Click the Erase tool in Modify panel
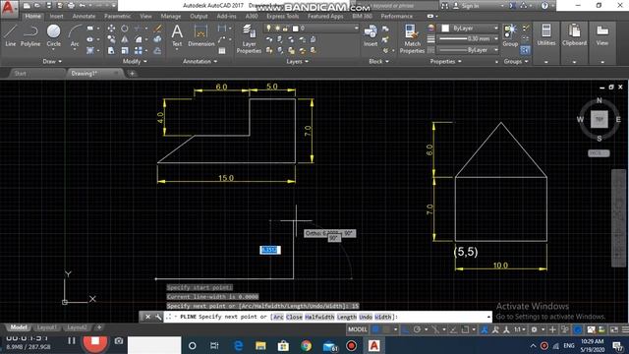629x354 pixels. tap(157, 29)
